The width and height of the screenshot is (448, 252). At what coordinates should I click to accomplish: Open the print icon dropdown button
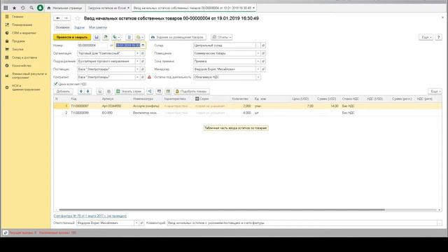140,37
